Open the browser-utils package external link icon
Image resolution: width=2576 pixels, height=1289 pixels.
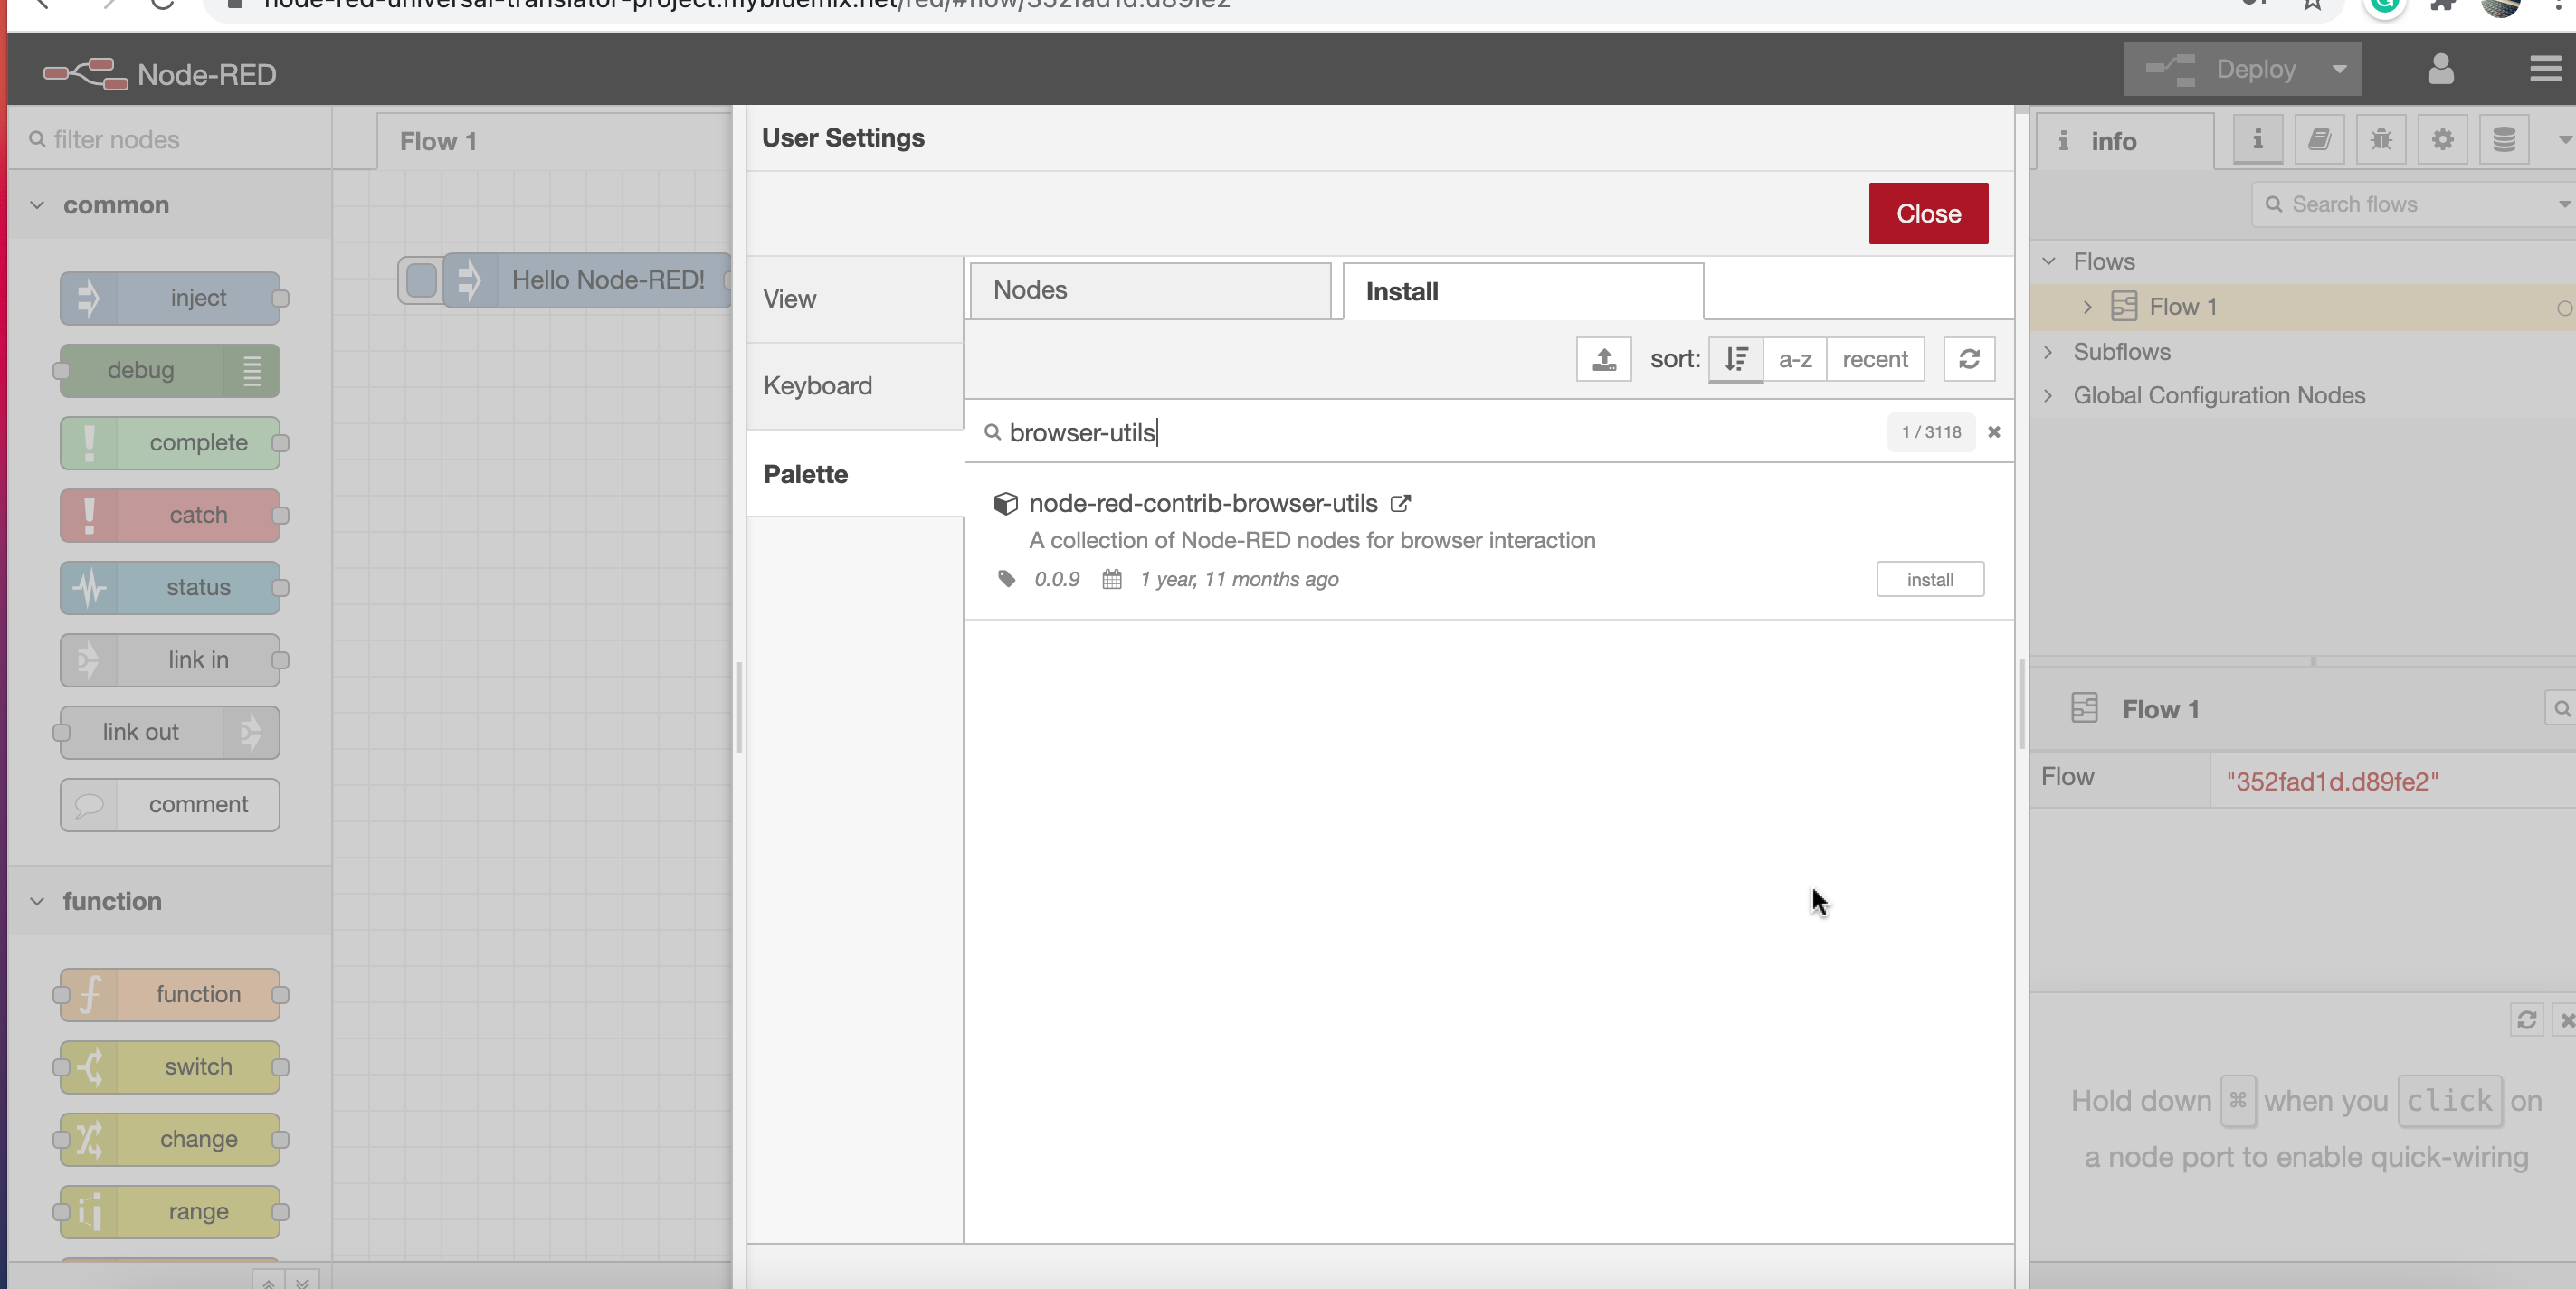tap(1400, 503)
